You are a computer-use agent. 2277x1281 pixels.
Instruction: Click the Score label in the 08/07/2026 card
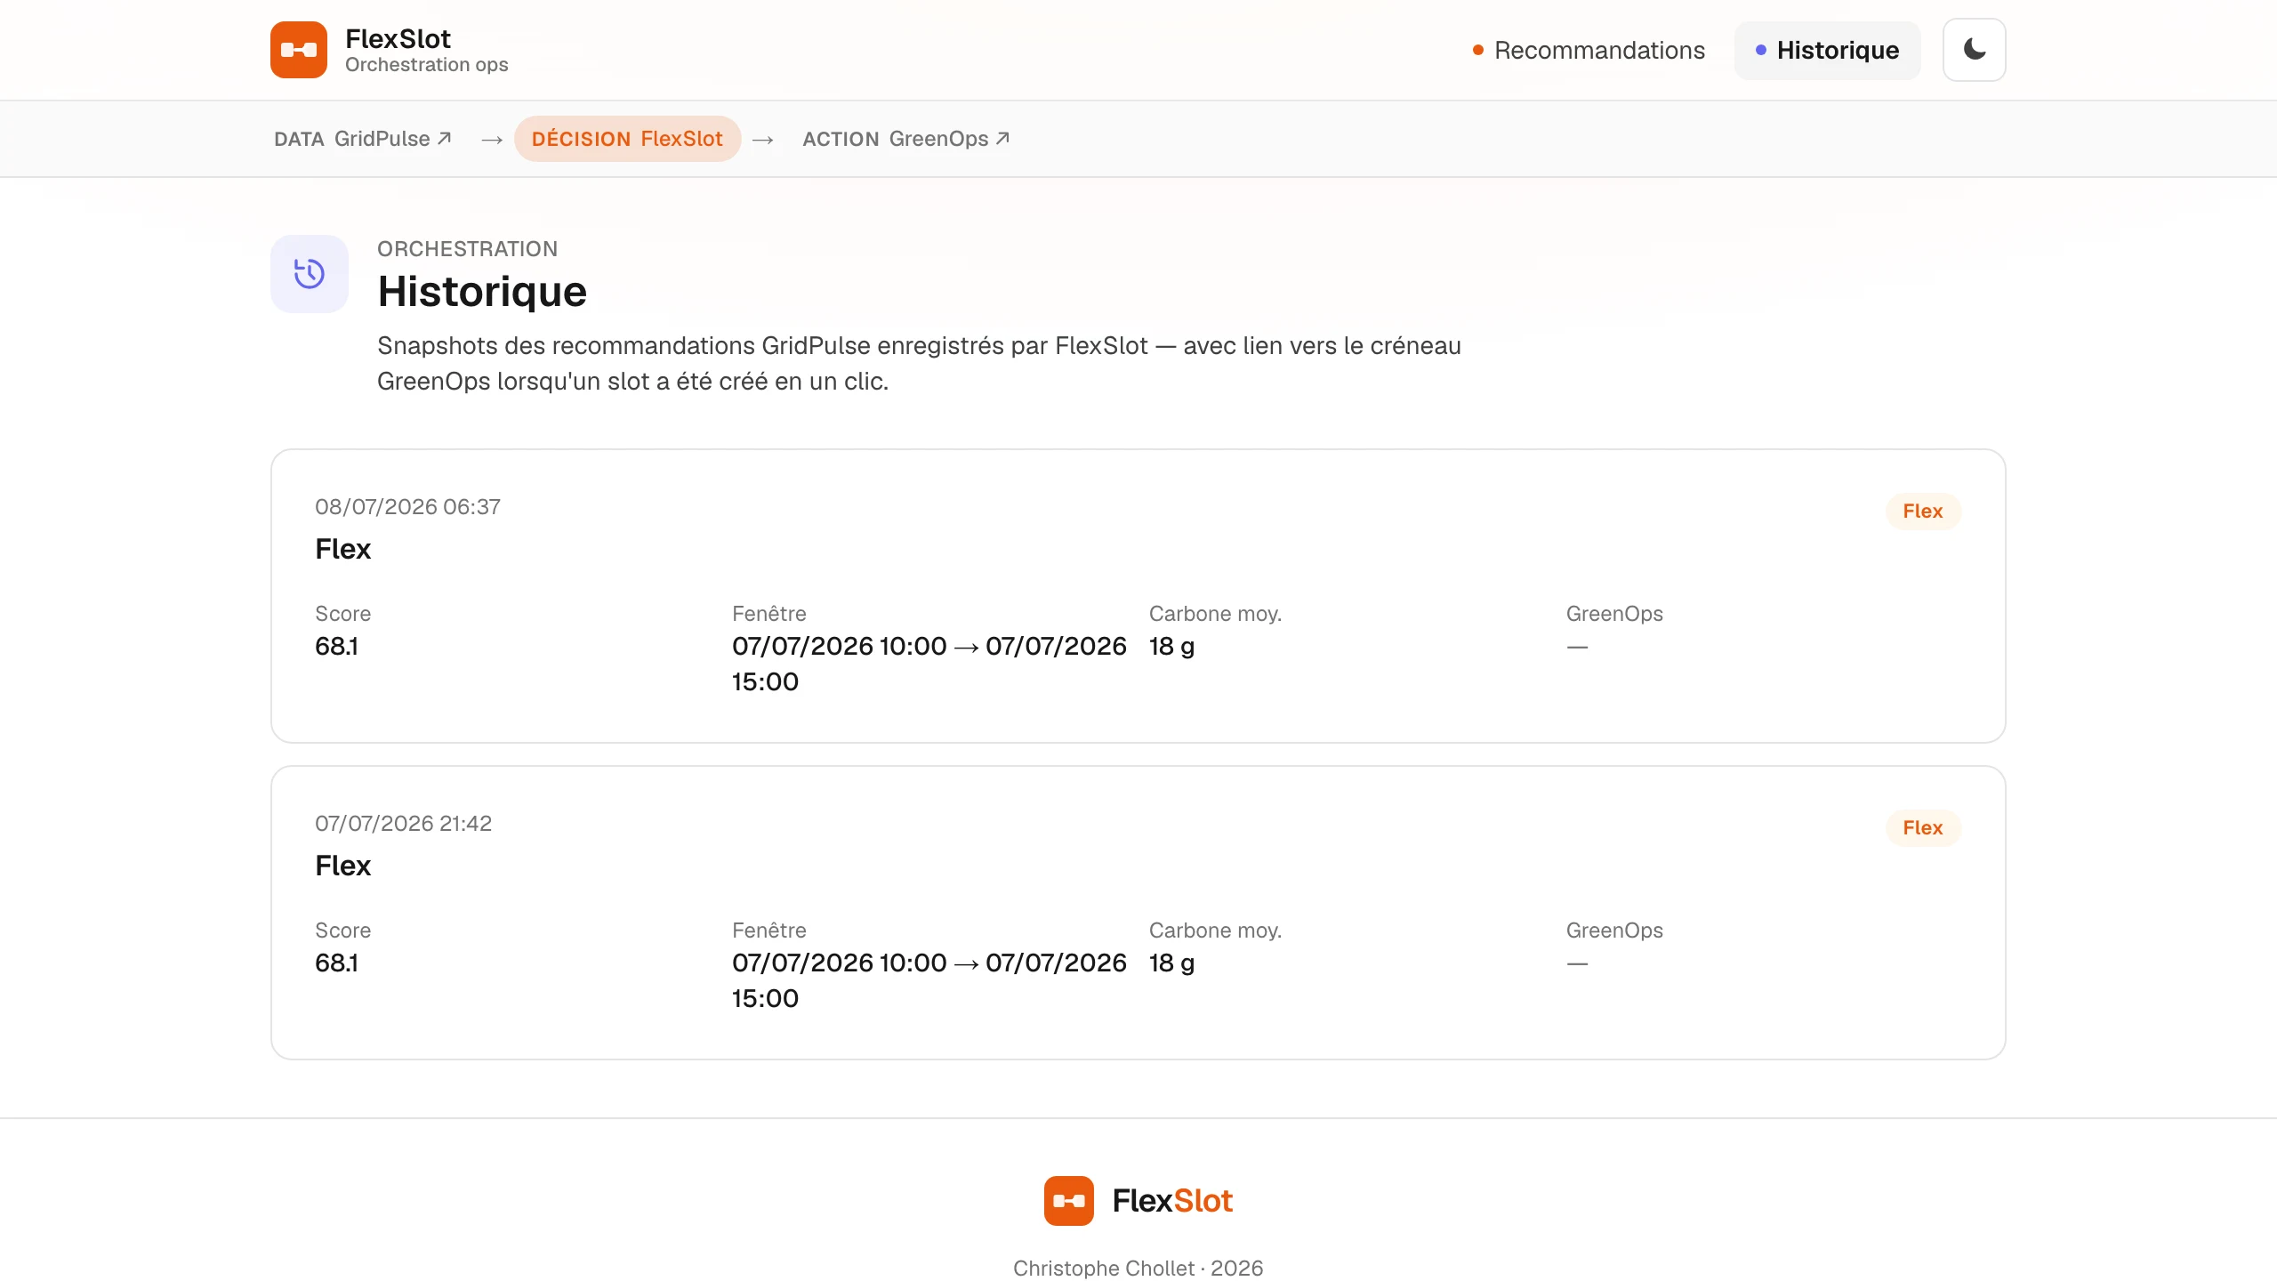coord(342,614)
